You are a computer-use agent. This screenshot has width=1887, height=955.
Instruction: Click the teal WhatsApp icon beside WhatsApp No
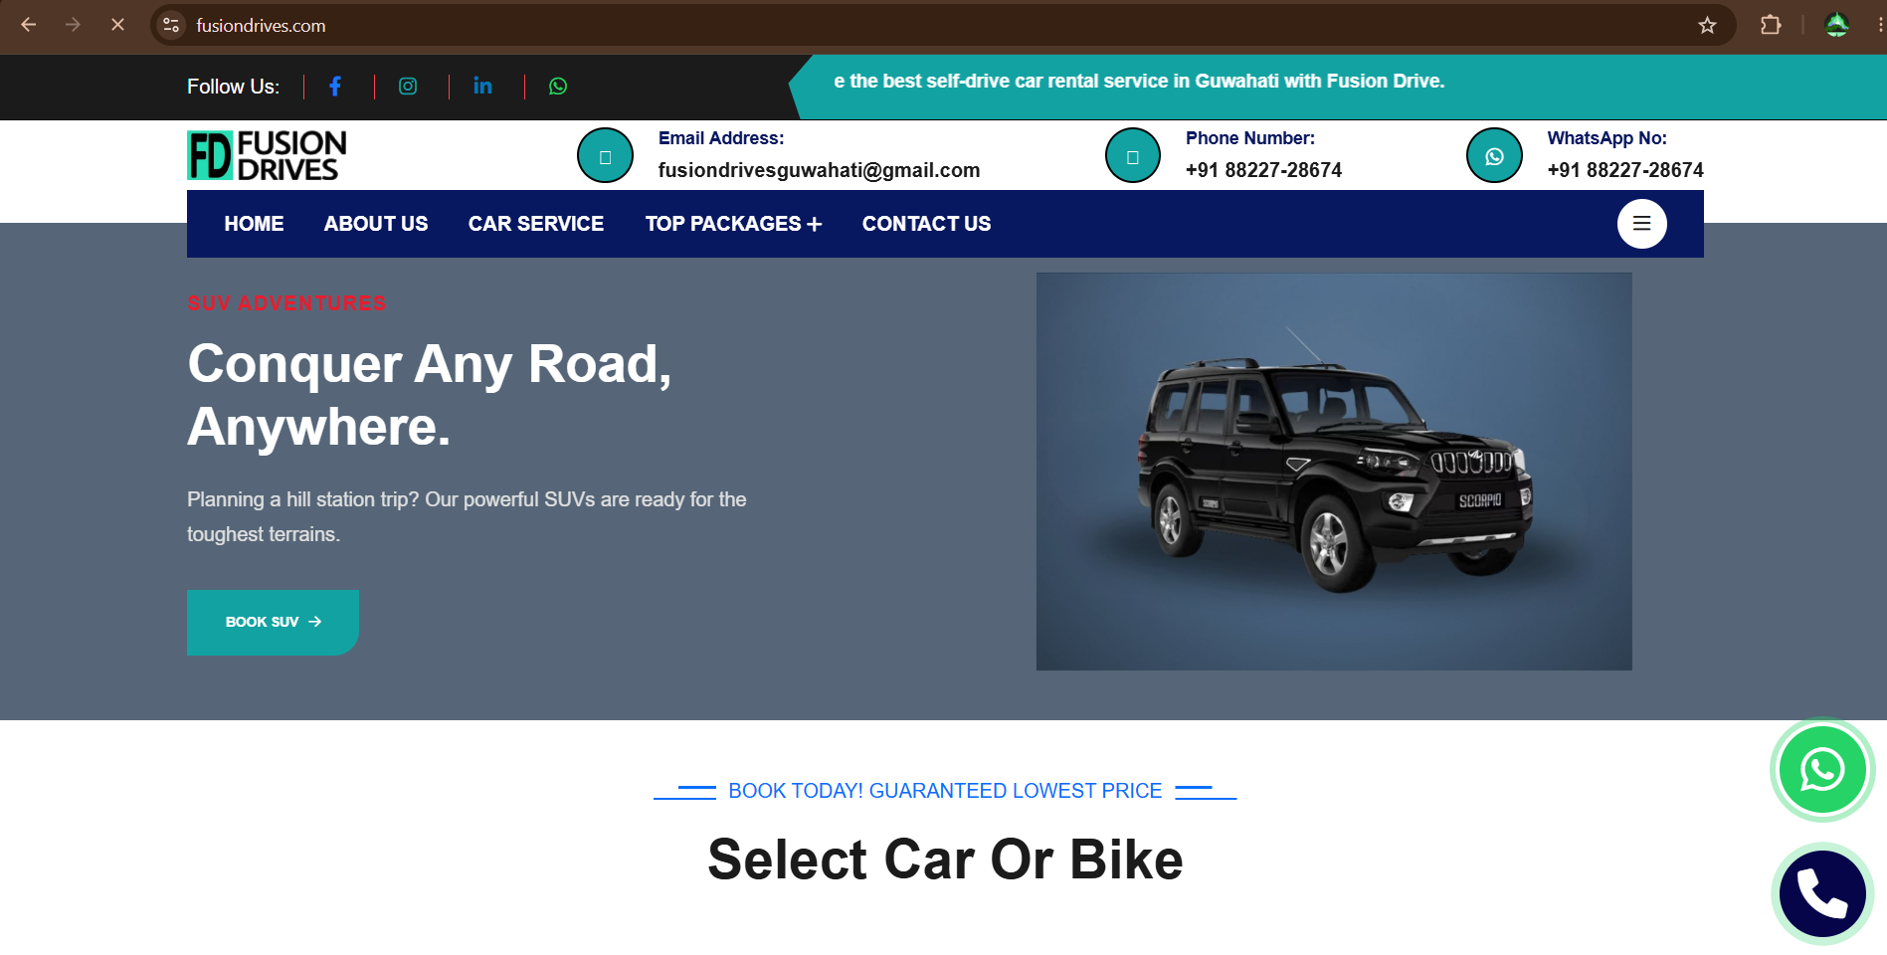tap(1494, 155)
